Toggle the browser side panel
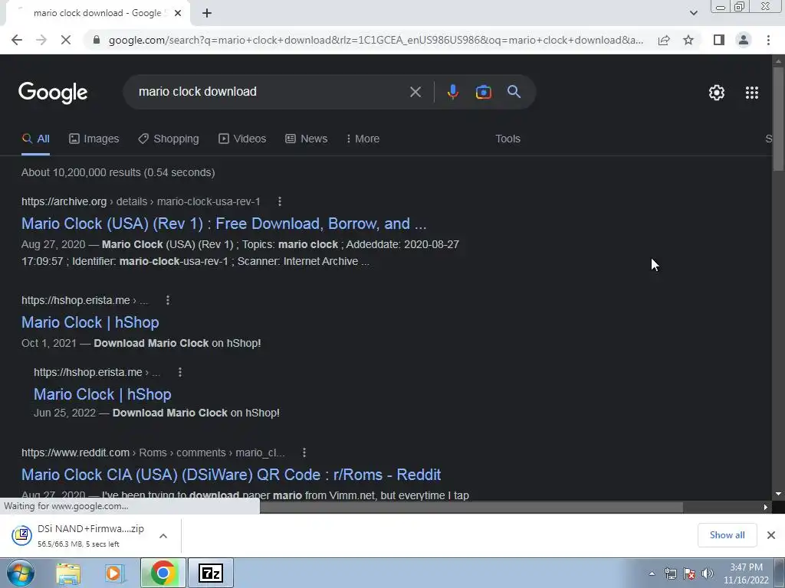Screen dimensions: 785x588 (x=719, y=40)
